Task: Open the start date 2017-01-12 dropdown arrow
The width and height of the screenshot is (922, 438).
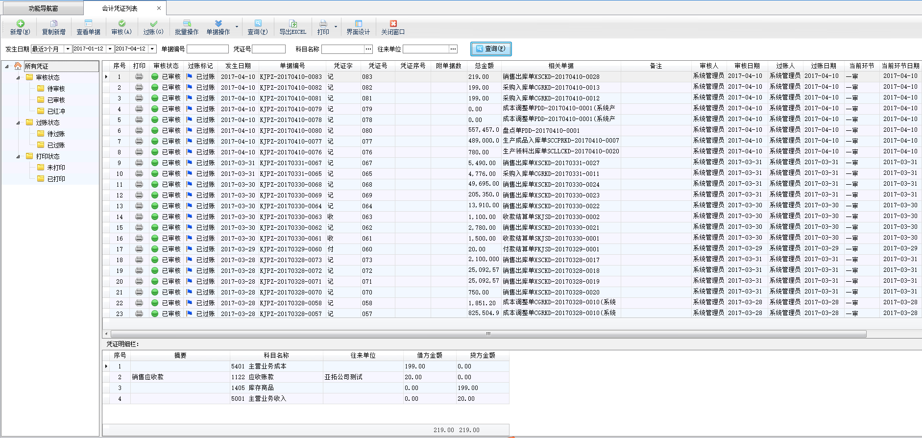Action: click(110, 49)
